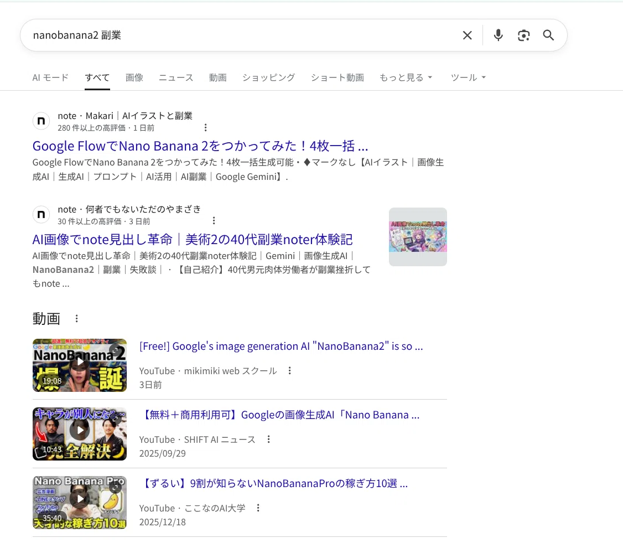The width and height of the screenshot is (623, 543).
Task: Play the 35:40 Nano Banana Pro video thumbnail
Action: point(80,503)
